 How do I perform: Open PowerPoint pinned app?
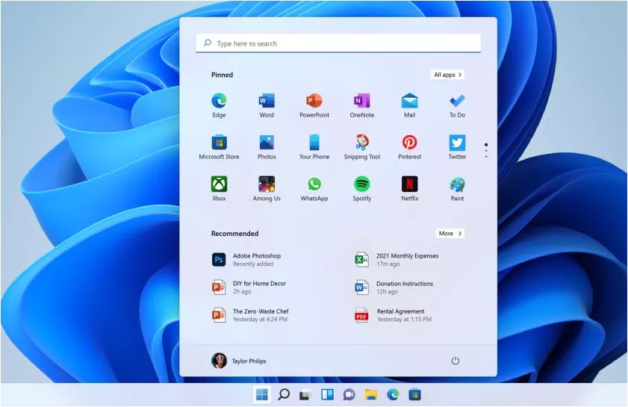314,105
